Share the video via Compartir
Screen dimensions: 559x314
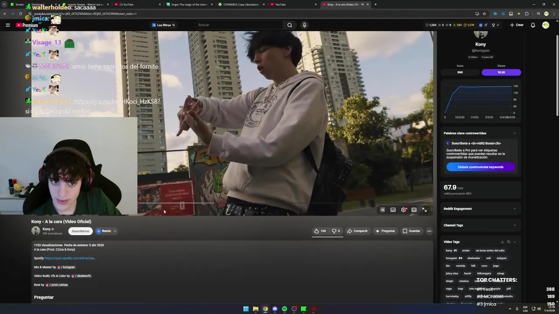pyautogui.click(x=358, y=231)
